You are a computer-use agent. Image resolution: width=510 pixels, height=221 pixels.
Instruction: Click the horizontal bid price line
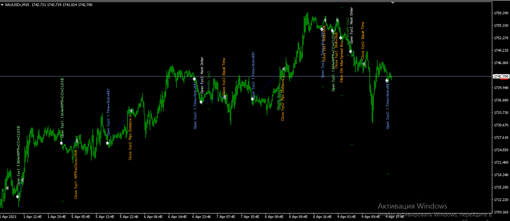[245, 76]
